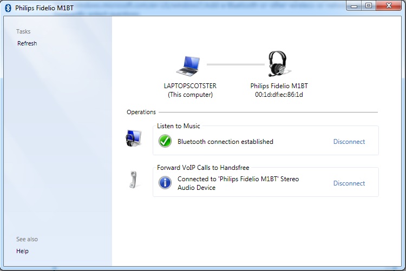Click the 'Listen to Music' group heading
This screenshot has width=406, height=271.
pos(179,126)
